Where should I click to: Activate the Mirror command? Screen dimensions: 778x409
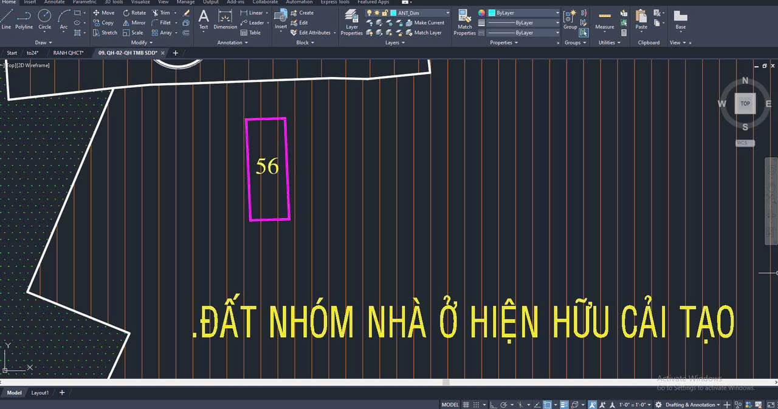point(135,22)
